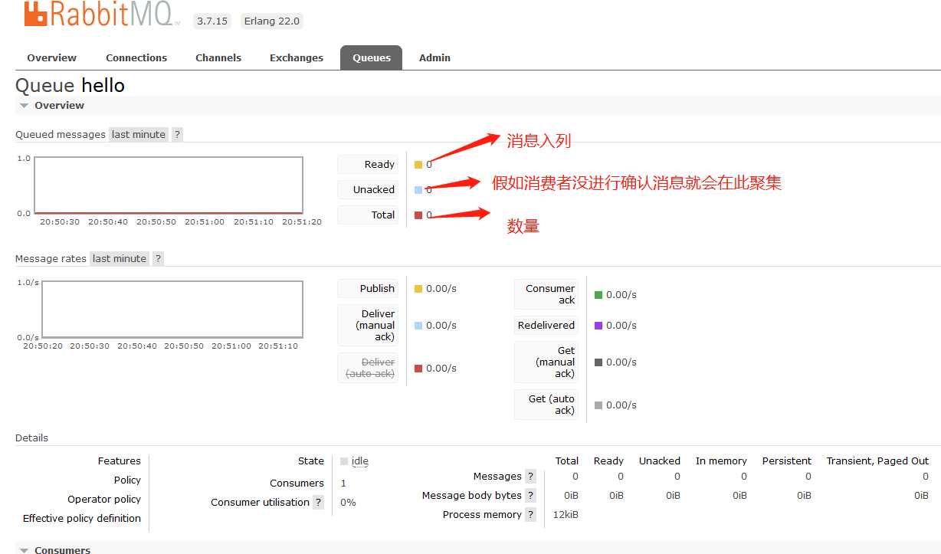Change Message rates last minute range

pos(119,258)
